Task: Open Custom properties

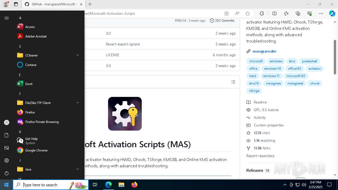Action: [265, 125]
